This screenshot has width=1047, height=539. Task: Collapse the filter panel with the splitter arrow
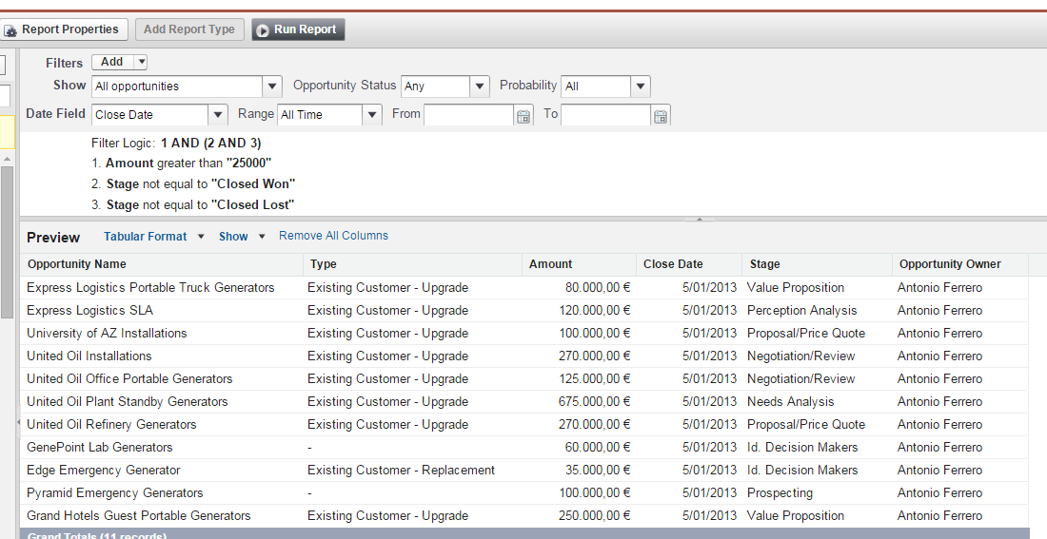click(x=700, y=218)
